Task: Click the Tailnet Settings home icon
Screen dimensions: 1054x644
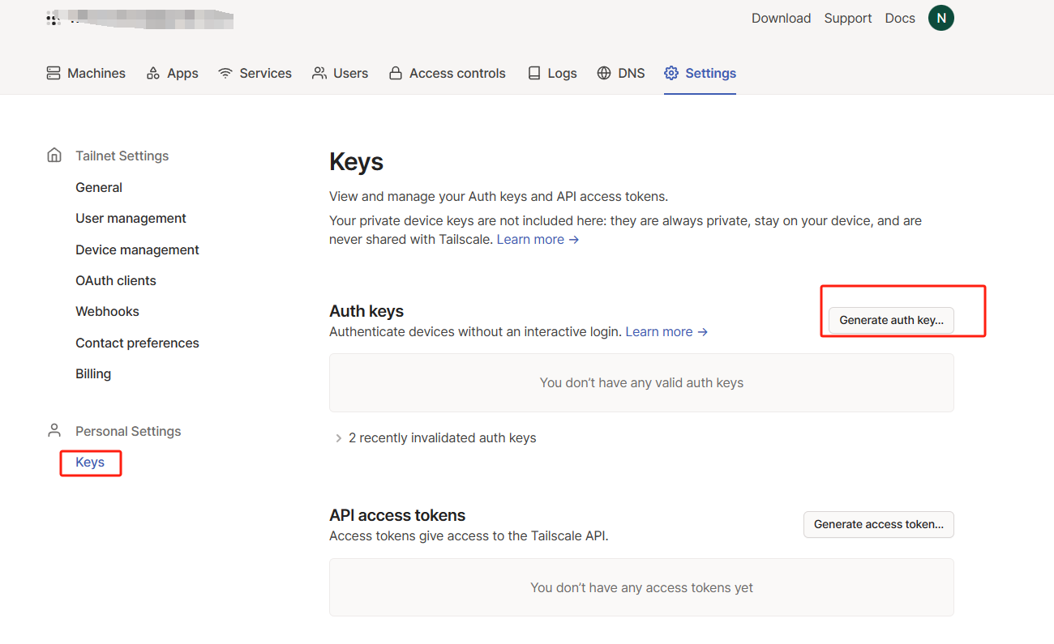Action: pyautogui.click(x=54, y=155)
